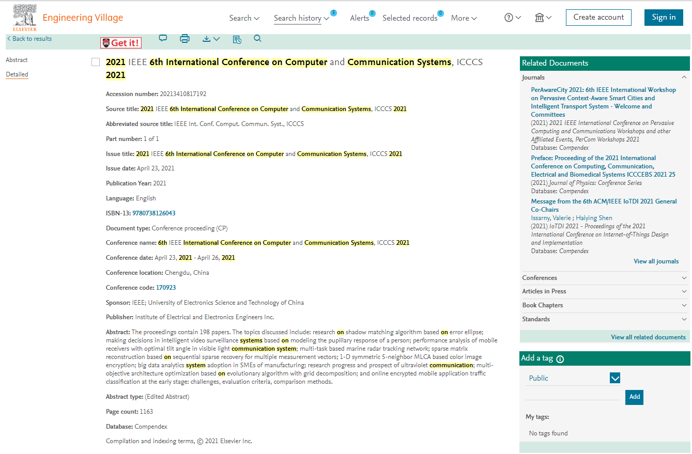The width and height of the screenshot is (692, 454).
Task: Click the Search history count badge
Action: [333, 13]
